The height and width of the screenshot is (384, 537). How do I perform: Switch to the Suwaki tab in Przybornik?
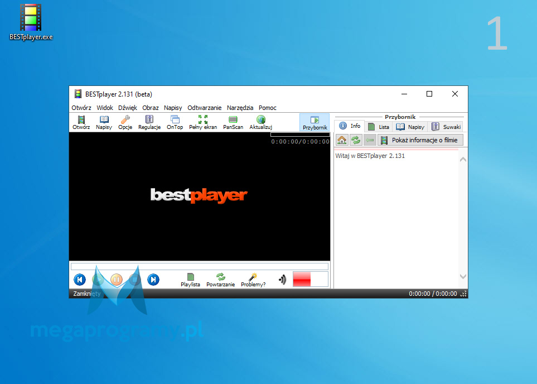(446, 127)
